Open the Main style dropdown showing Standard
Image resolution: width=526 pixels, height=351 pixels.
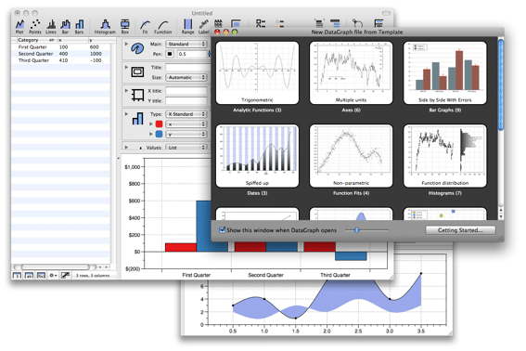pyautogui.click(x=186, y=44)
